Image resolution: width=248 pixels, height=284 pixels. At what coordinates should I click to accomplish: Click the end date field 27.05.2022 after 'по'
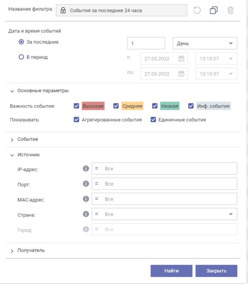(x=164, y=74)
